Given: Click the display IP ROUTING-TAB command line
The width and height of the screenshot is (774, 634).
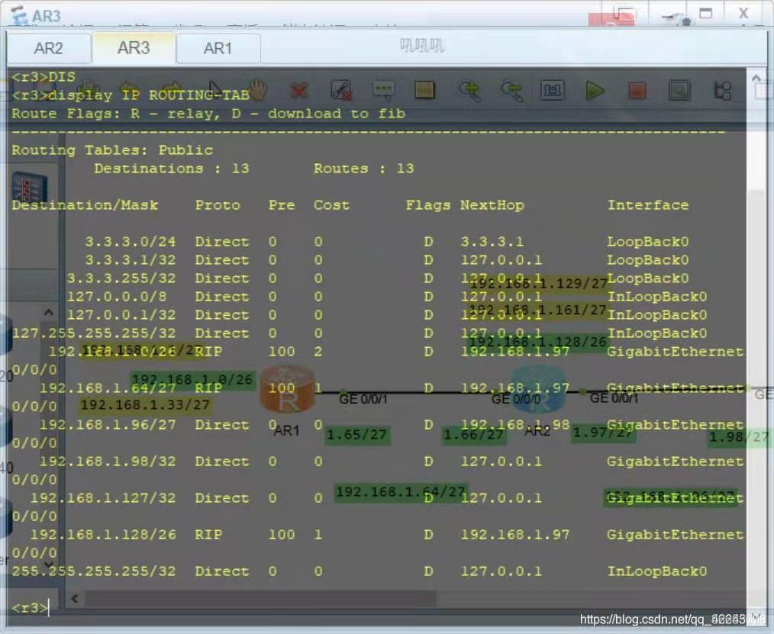Looking at the screenshot, I should 131,95.
